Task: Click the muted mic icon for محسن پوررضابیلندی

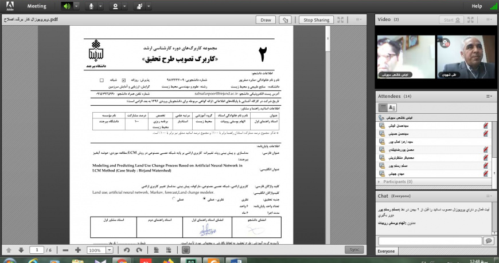Action: pos(485,150)
